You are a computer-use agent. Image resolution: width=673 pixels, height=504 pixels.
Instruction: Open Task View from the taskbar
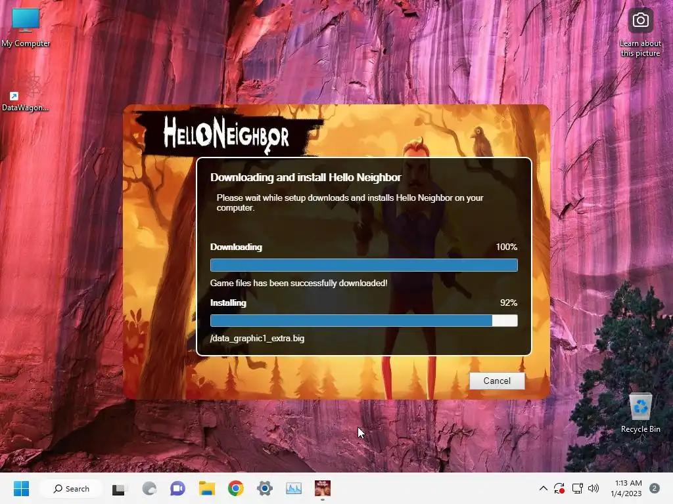point(118,488)
